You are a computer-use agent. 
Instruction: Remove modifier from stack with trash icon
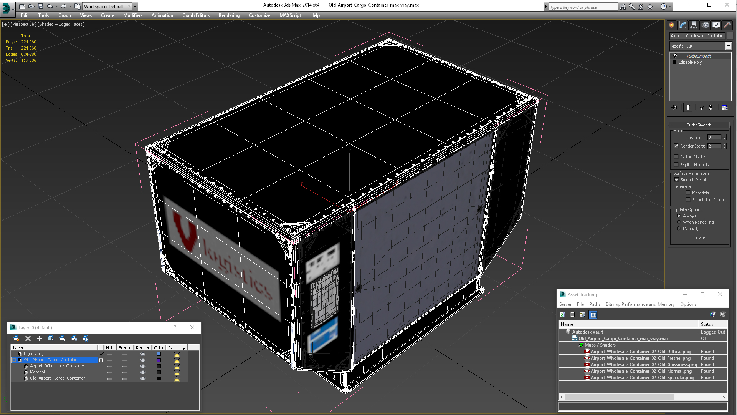pos(711,108)
